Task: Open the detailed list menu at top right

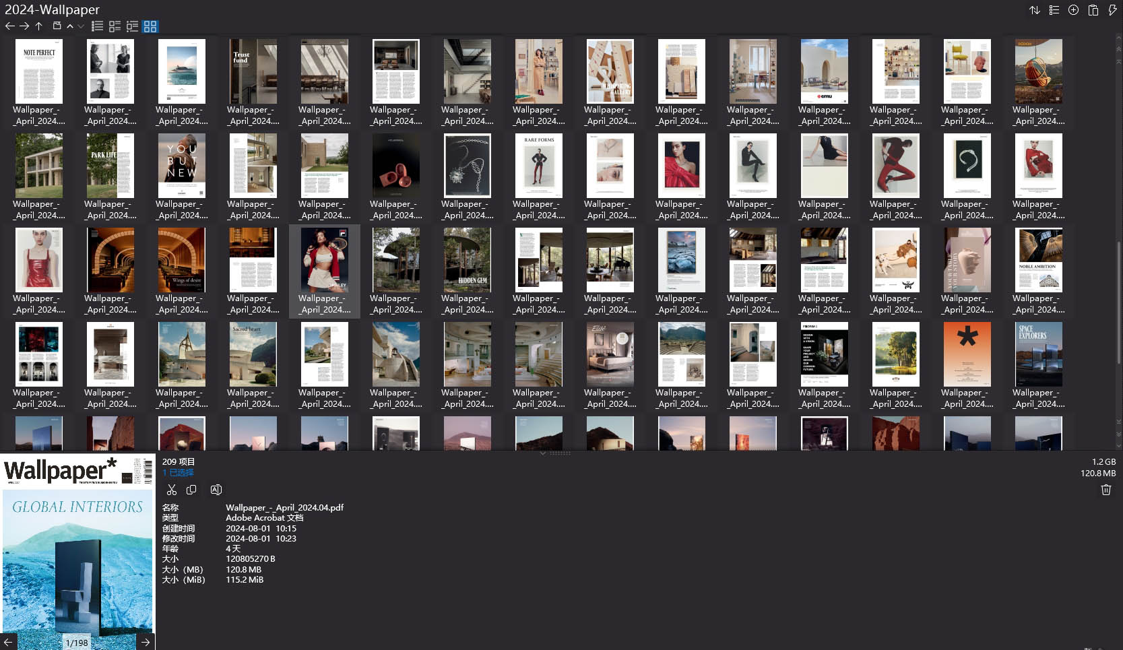Action: click(1054, 10)
